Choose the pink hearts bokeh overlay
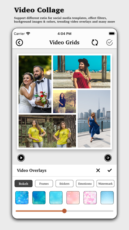 coord(90,198)
